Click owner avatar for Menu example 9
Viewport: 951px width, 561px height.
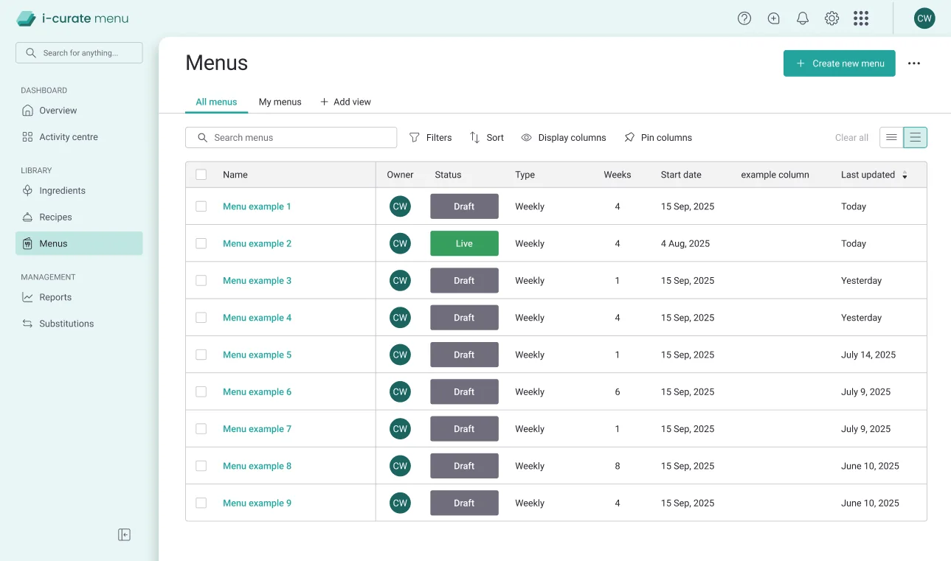click(x=400, y=503)
